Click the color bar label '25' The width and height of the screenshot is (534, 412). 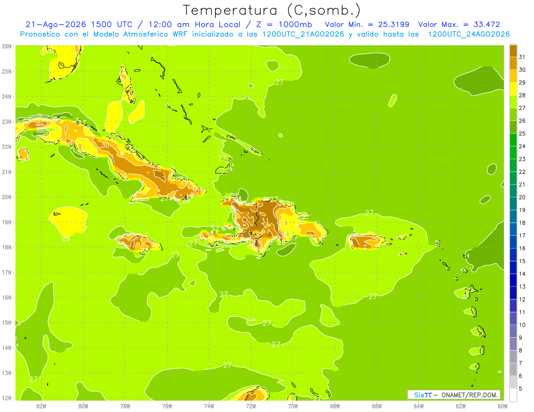point(522,133)
